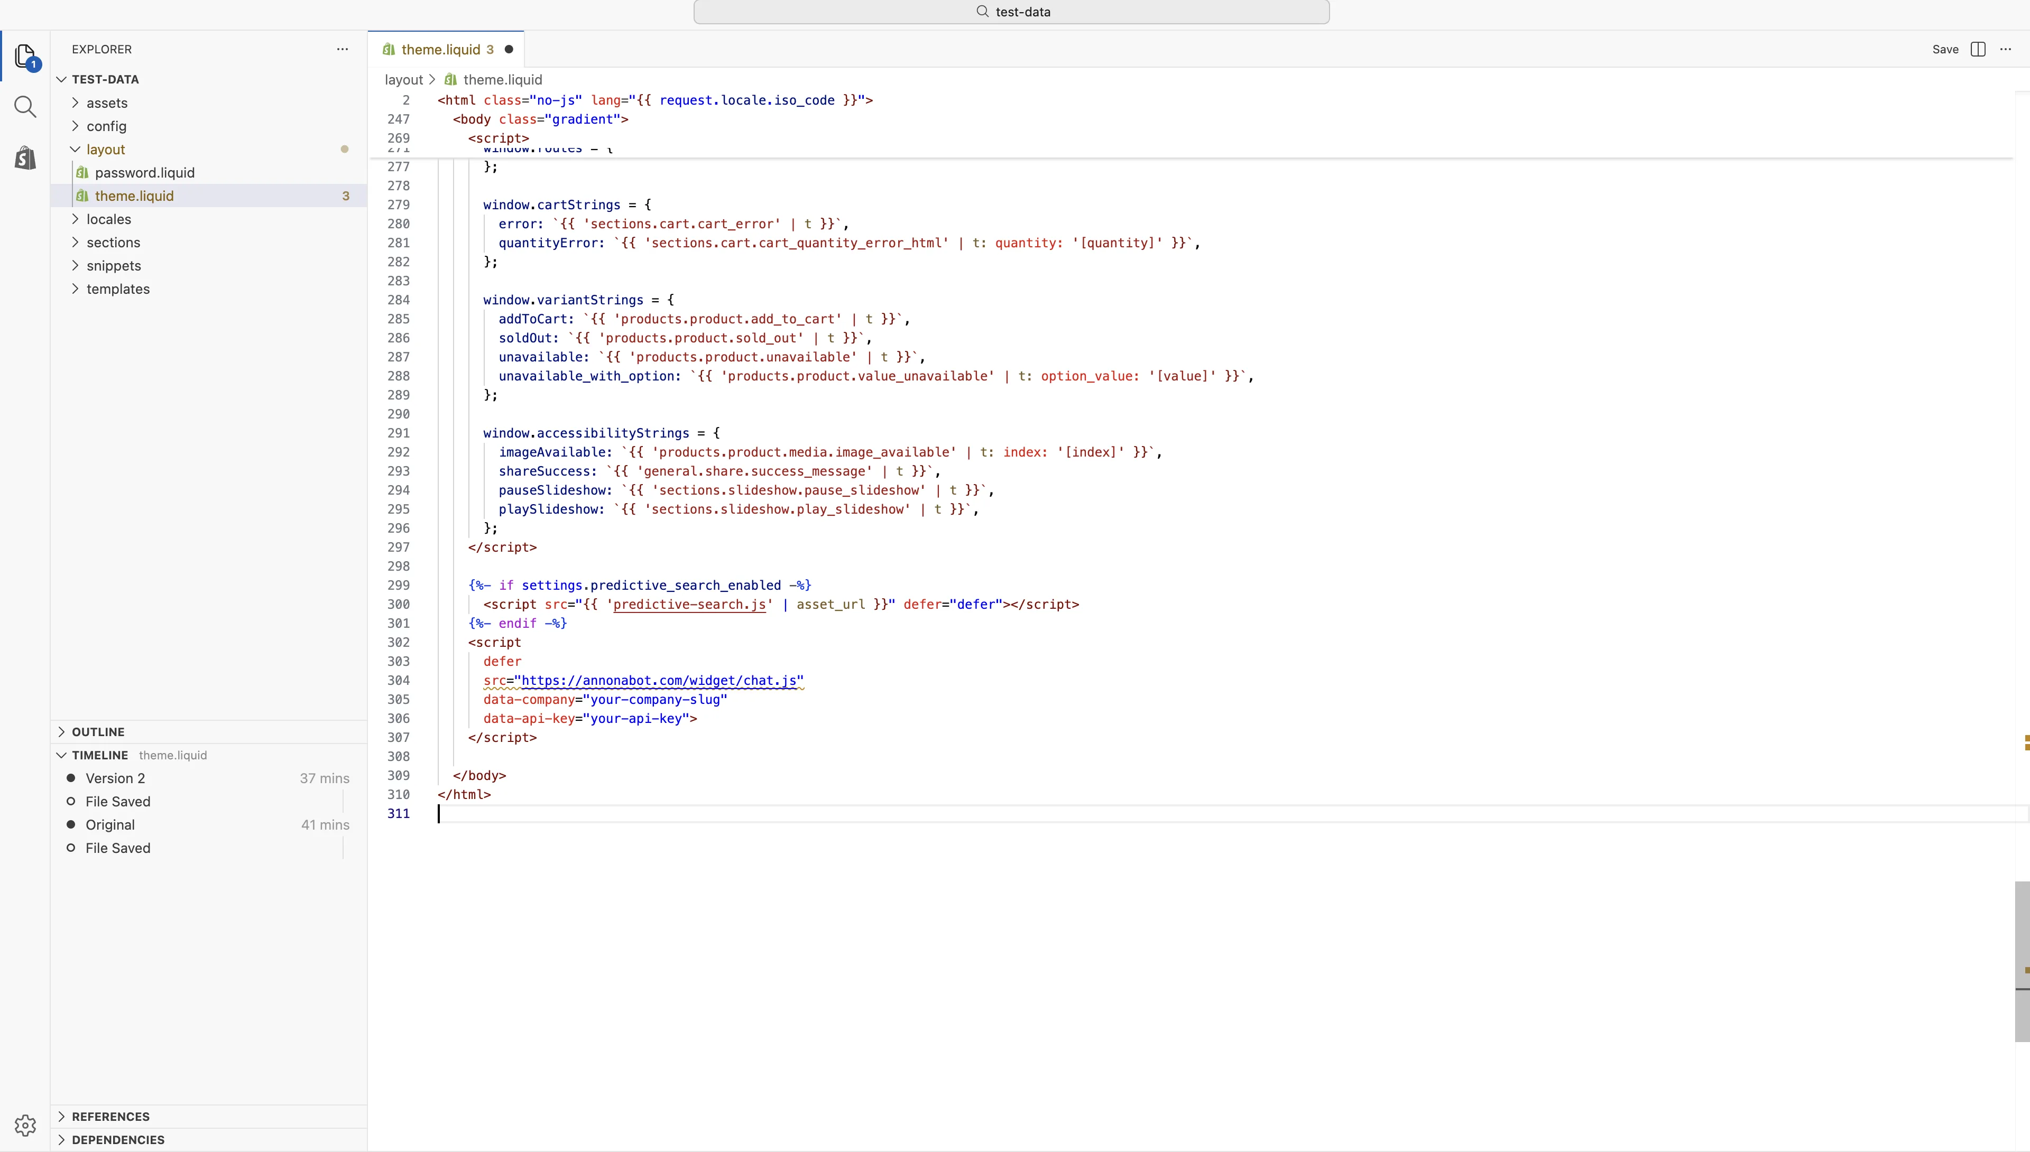The height and width of the screenshot is (1152, 2030).
Task: Click the theme.liquid breadcrumb icon
Action: (x=450, y=80)
